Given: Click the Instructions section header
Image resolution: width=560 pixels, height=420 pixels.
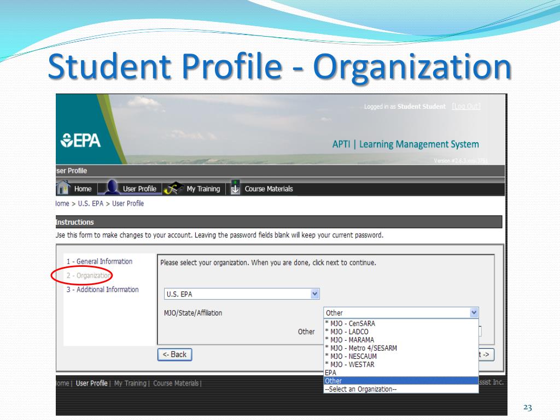Looking at the screenshot, I should click(x=279, y=222).
